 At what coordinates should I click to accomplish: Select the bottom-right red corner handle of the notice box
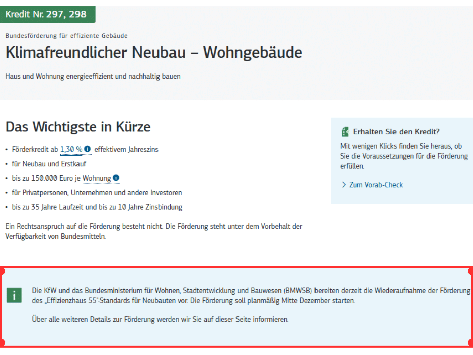tap(470, 343)
